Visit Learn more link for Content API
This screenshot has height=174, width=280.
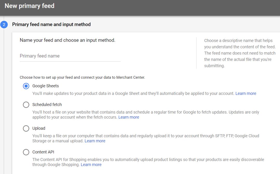click(x=91, y=165)
